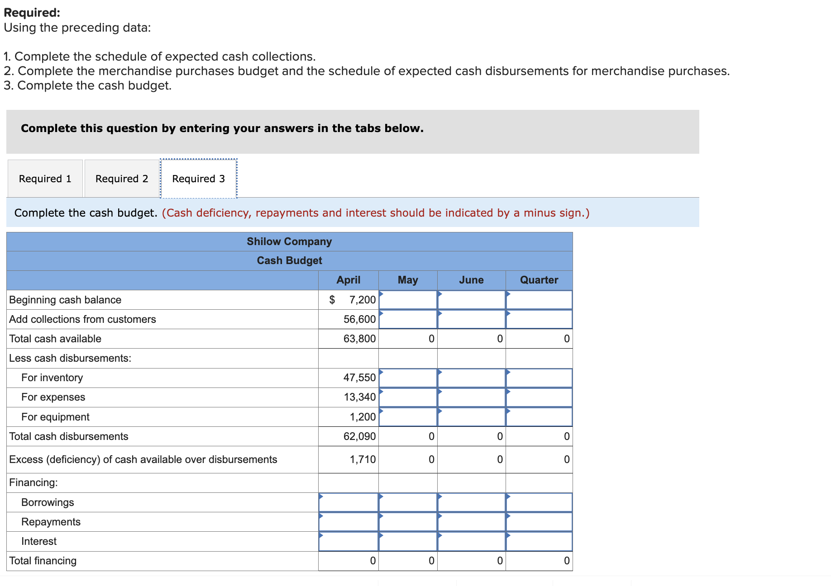Click the April Borrowings cell
Screen dimensions: 831x586
(349, 502)
